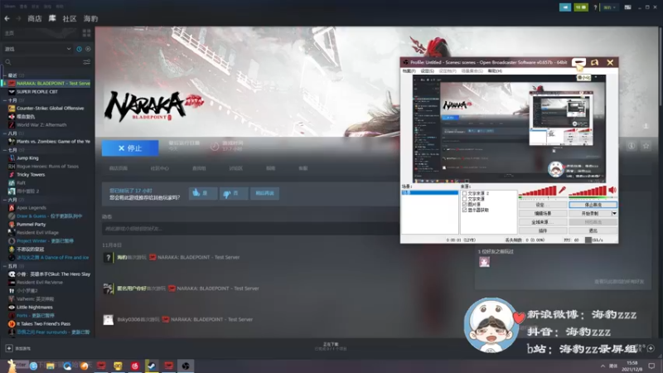Click OBS settings button
Screen dimensions: 663x373
[543, 205]
